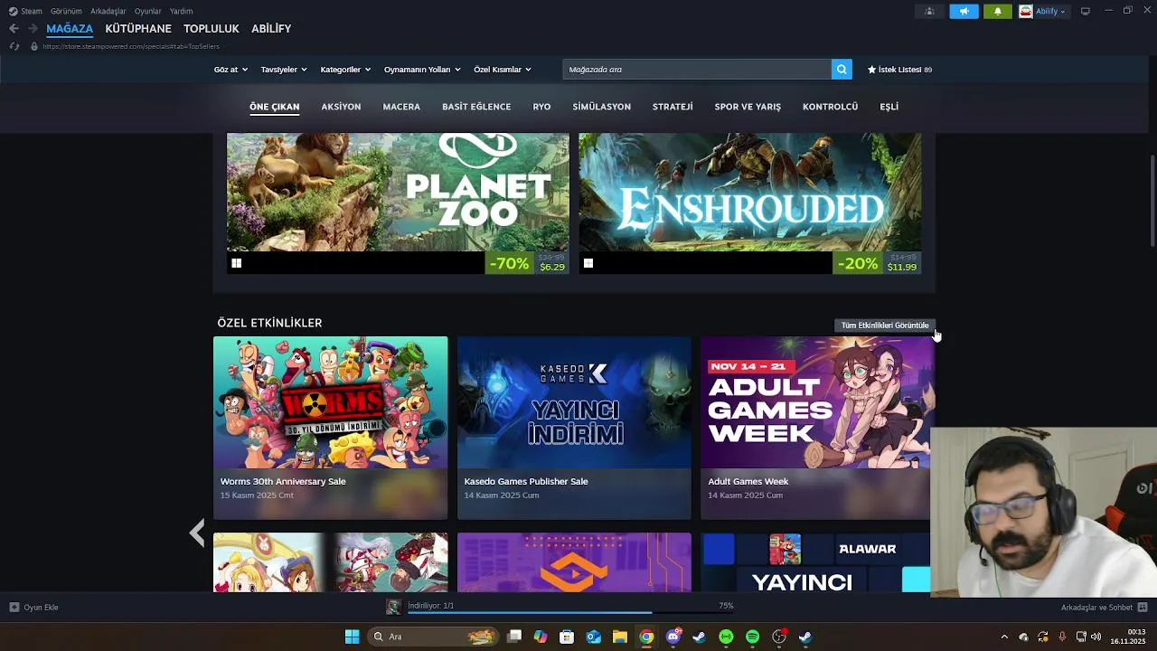Screen dimensions: 1157x651
Task: Open the Arkadaşlar menu
Action: (108, 11)
